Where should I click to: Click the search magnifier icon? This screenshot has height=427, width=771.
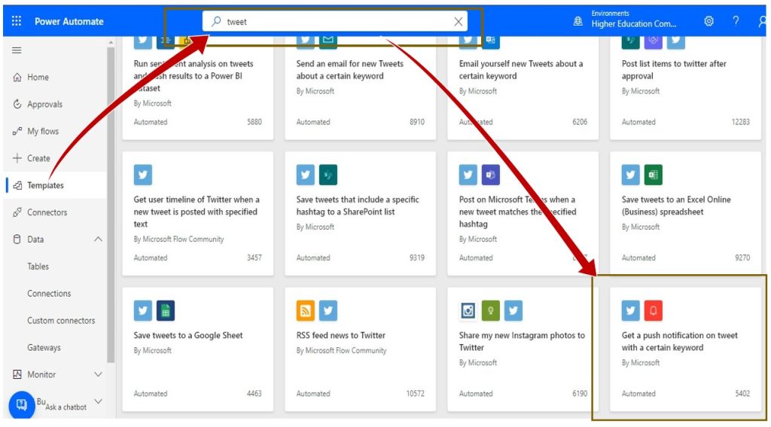216,22
